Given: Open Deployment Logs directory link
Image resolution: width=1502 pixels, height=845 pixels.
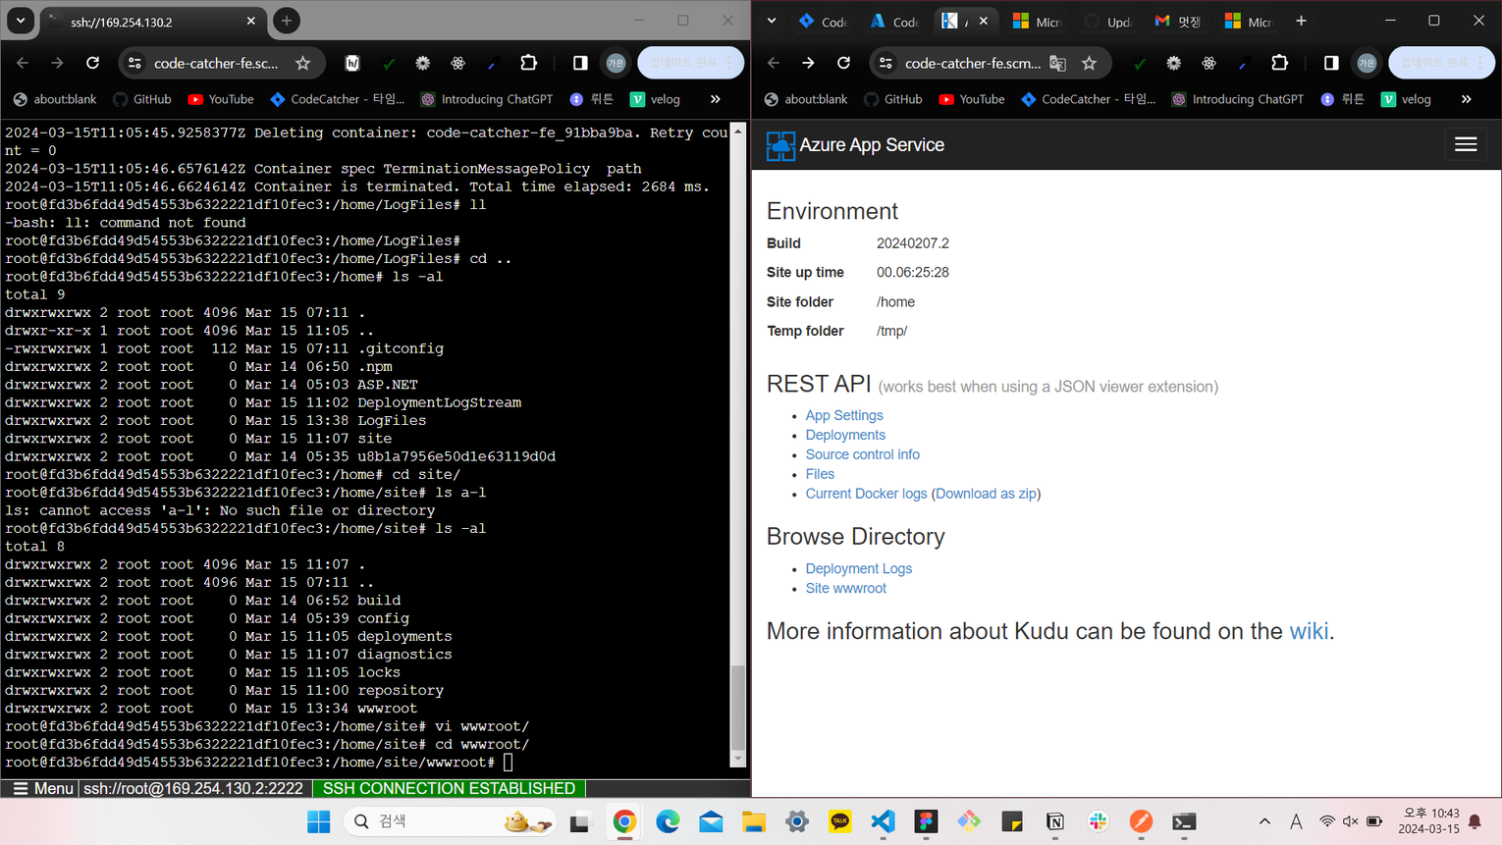Looking at the screenshot, I should [858, 568].
